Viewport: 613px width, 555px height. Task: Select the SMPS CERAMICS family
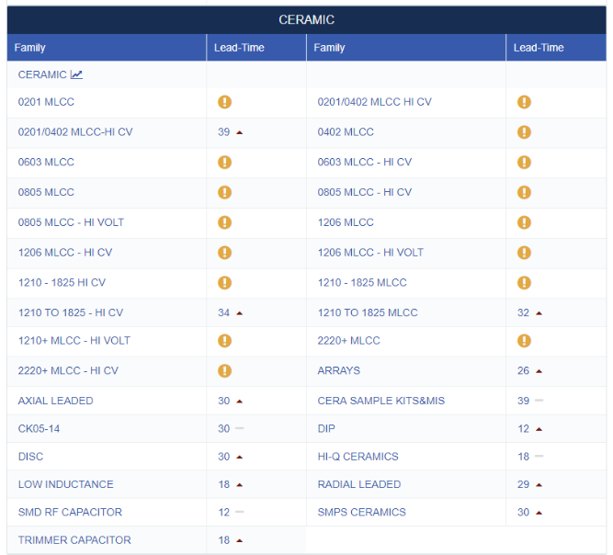[x=361, y=512]
